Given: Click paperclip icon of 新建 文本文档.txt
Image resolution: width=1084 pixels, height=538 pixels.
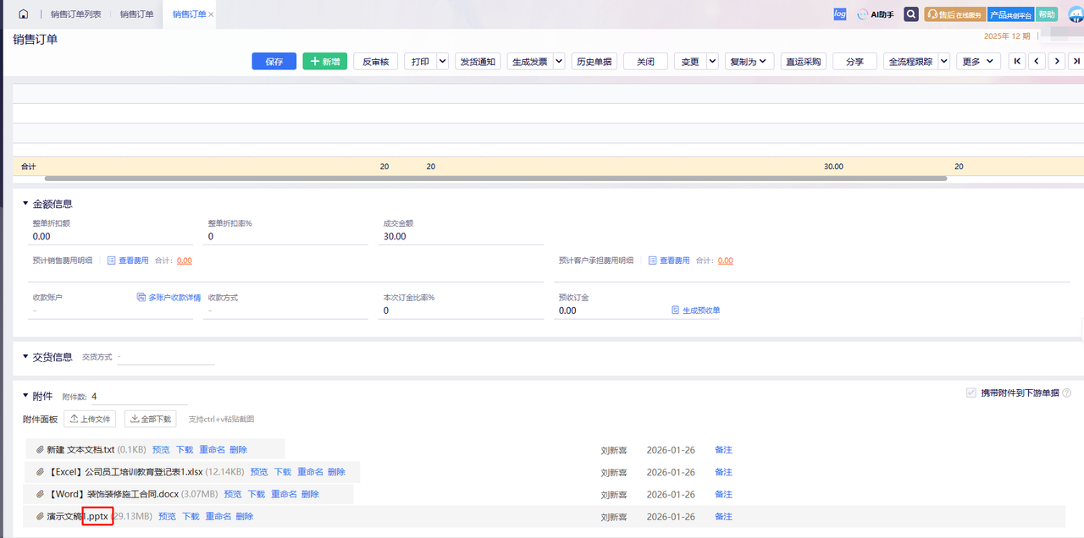Looking at the screenshot, I should click(x=40, y=450).
